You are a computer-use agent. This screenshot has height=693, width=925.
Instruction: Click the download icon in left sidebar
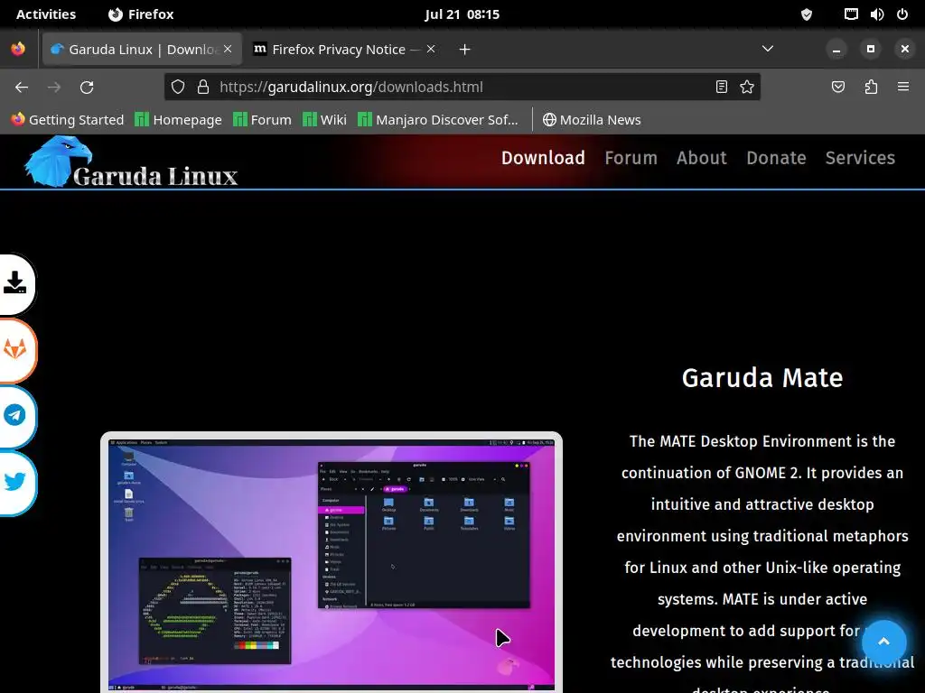coord(14,283)
